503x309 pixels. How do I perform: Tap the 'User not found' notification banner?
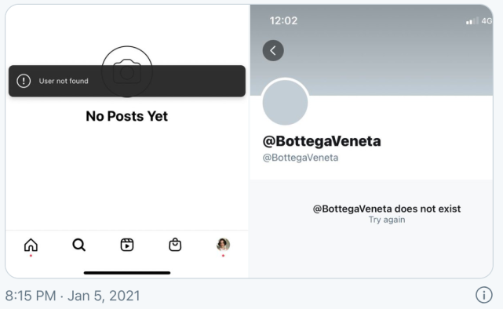(127, 81)
